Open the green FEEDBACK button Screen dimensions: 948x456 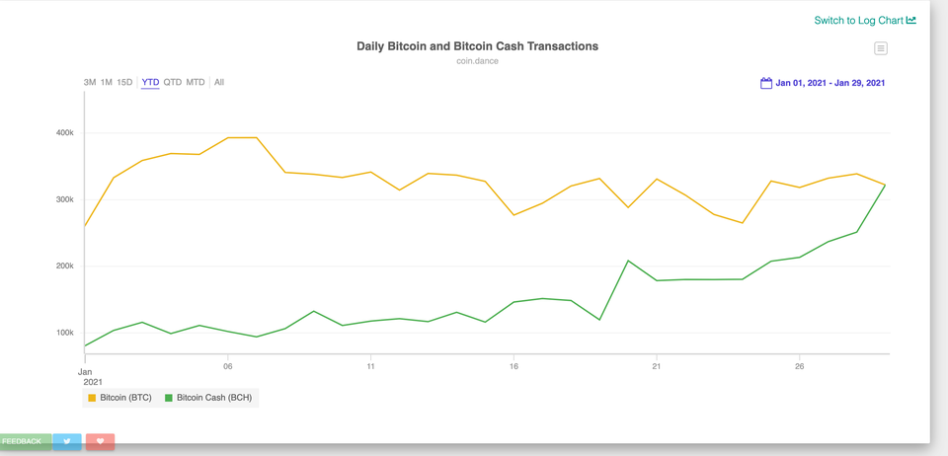tap(23, 441)
